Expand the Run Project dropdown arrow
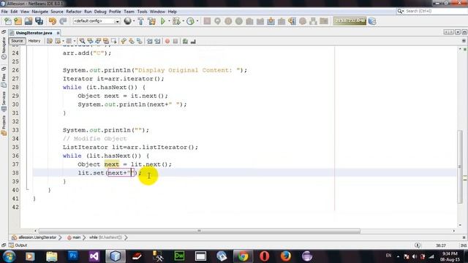Image resolution: width=468 pixels, height=263 pixels. tap(169, 21)
